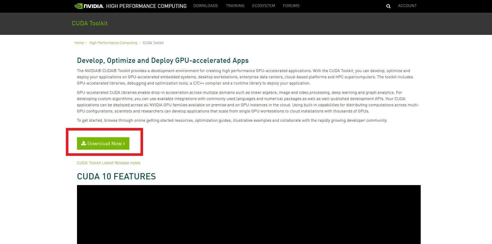Open the Downloads menu

click(206, 6)
